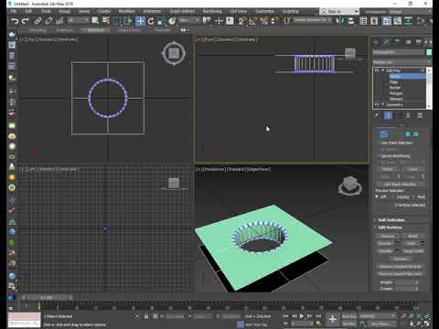
Task: Toggle the Angle Snap button
Action: click(x=253, y=21)
